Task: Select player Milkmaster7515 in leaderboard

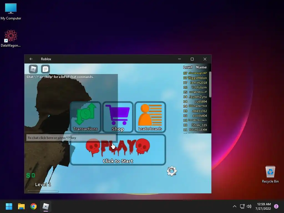Action: click(x=197, y=106)
